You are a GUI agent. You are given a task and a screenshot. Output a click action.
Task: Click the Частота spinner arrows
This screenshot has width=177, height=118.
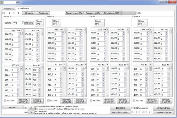coord(23,23)
